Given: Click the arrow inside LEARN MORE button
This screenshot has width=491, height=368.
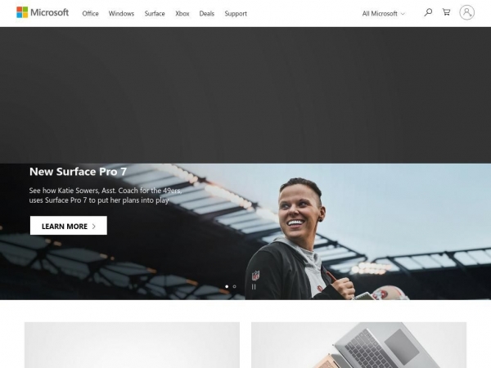Looking at the screenshot, I should [x=93, y=227].
